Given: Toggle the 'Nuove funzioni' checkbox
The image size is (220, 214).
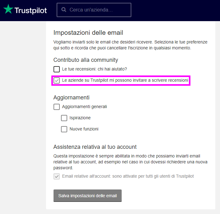Looking at the screenshot, I should tap(64, 129).
